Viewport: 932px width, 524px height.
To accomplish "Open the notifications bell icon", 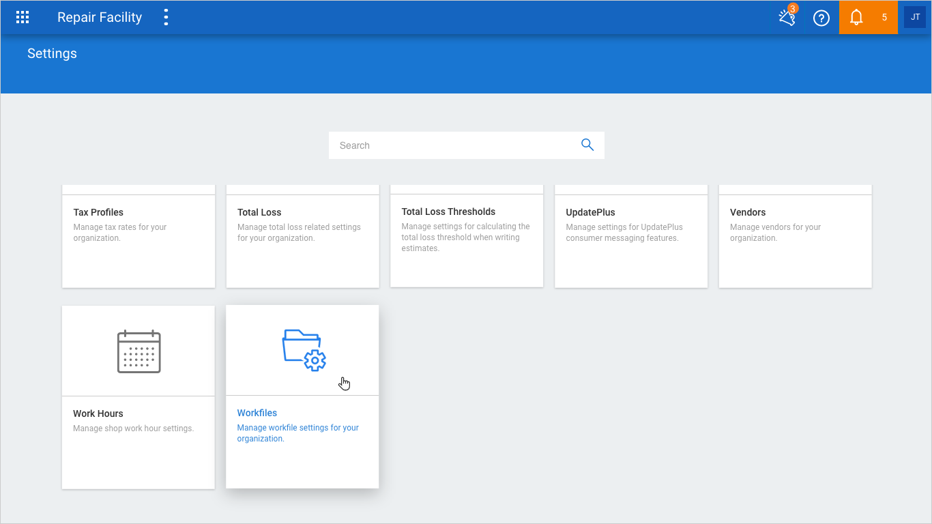I will click(x=856, y=18).
